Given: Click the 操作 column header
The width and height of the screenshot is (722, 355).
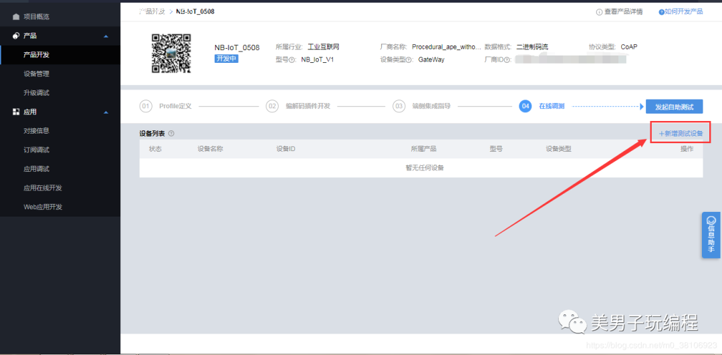Looking at the screenshot, I should tap(687, 149).
